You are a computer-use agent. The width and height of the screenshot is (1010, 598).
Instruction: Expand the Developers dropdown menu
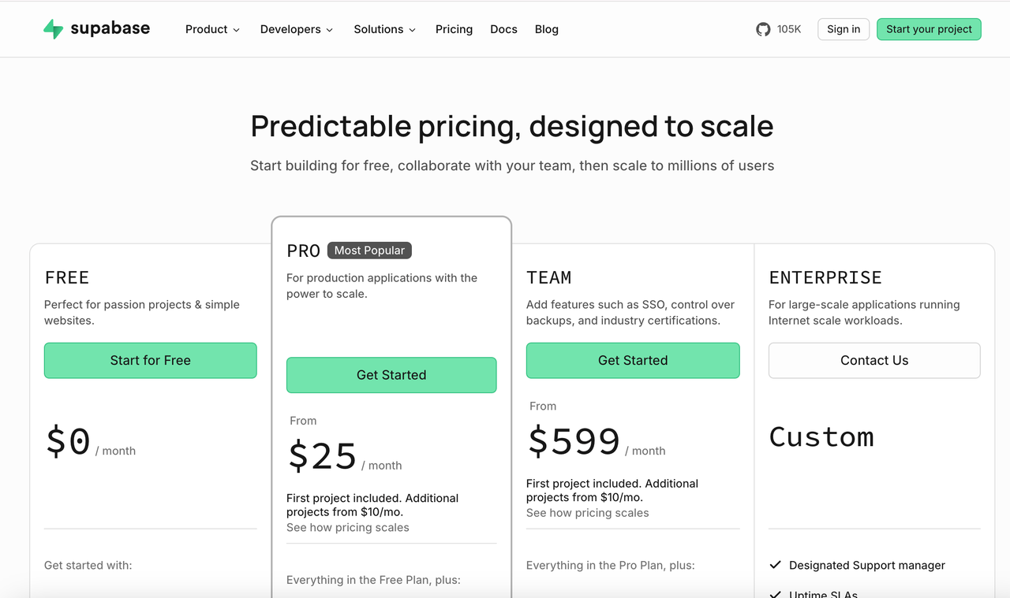(x=297, y=29)
